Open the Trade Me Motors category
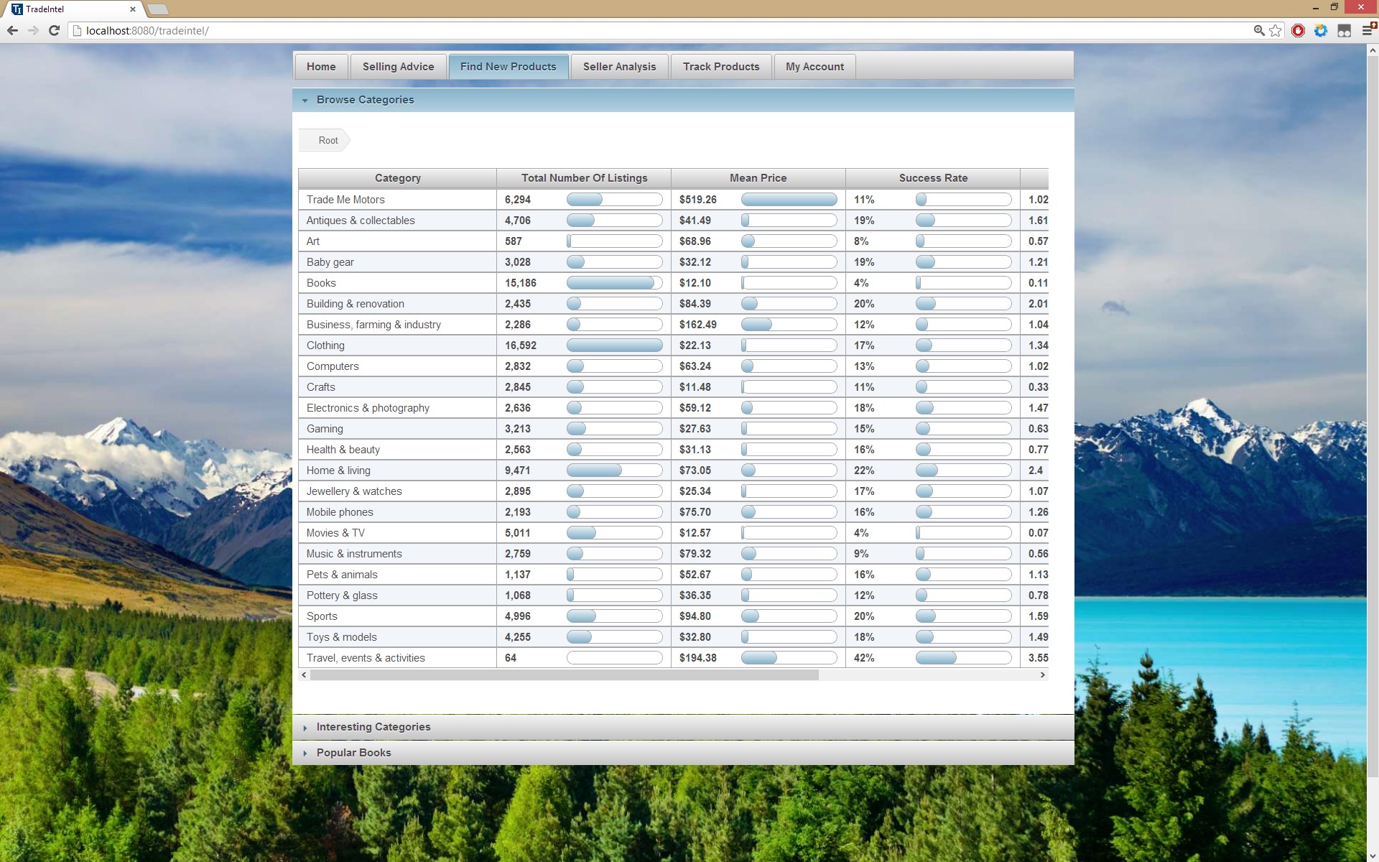Screen dimensions: 1379x862 tap(345, 200)
